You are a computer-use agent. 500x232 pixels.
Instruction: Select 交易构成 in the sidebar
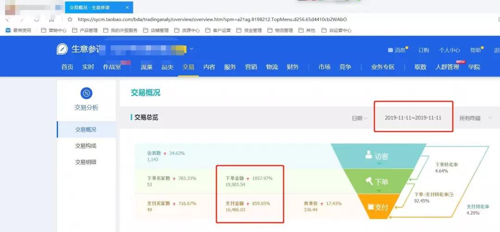86,146
